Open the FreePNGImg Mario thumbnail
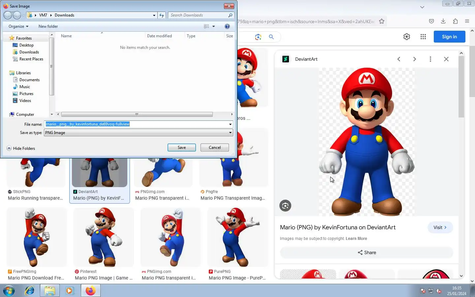 click(x=37, y=237)
